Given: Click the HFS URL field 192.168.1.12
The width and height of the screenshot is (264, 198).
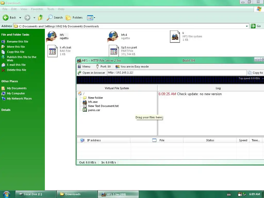Looking at the screenshot, I should 177,72.
